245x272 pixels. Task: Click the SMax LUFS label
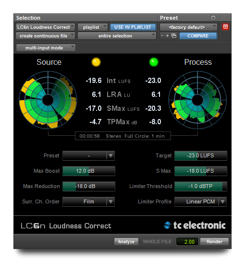123,108
